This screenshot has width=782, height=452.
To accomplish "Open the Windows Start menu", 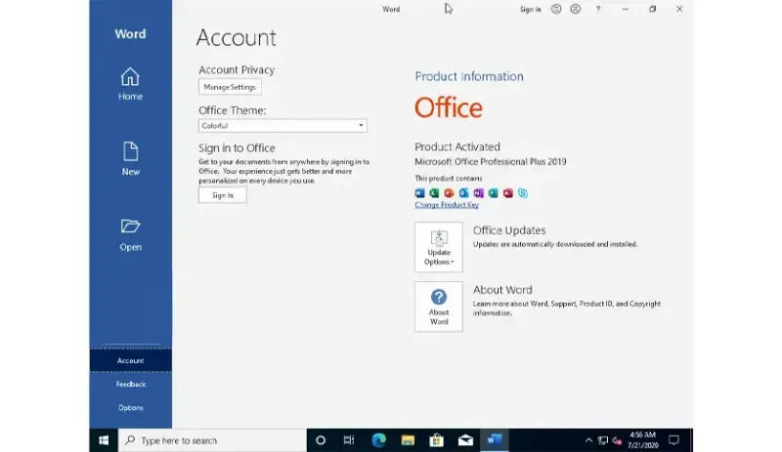I will (x=104, y=440).
